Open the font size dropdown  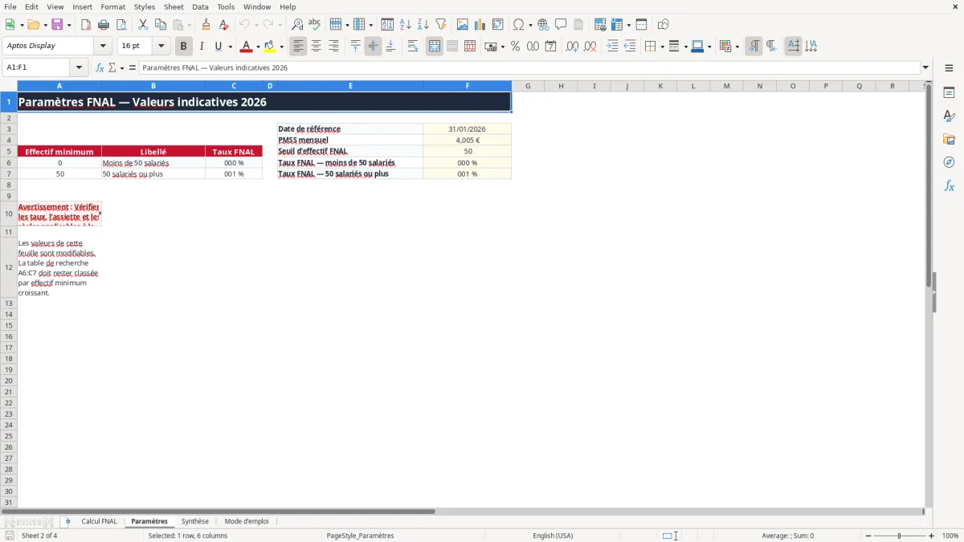tap(161, 47)
